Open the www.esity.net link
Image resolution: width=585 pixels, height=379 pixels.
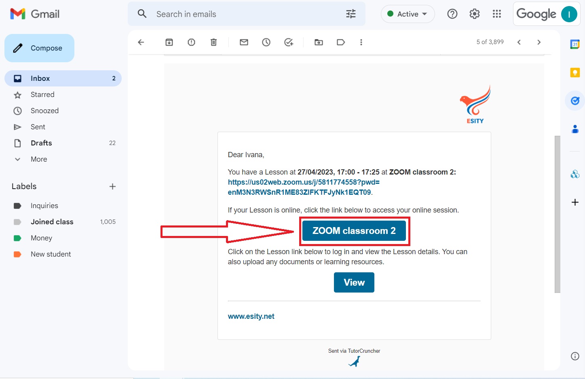click(x=251, y=316)
